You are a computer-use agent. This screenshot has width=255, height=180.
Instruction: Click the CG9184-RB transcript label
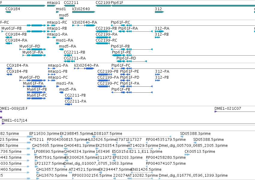tap(16, 34)
